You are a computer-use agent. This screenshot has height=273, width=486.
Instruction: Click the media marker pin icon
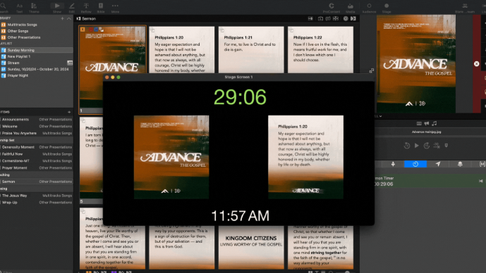pos(446,146)
